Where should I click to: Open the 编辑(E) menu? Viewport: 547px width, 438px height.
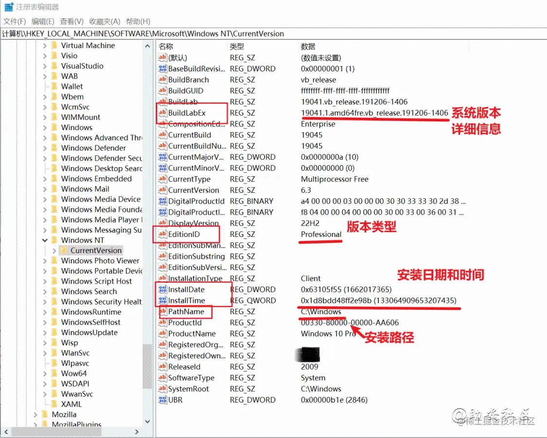(x=43, y=21)
